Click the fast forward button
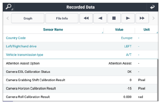Viewport: 161px width, 104px height. tap(142, 18)
